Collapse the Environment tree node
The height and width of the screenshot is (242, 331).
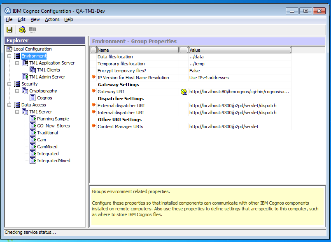[9, 56]
